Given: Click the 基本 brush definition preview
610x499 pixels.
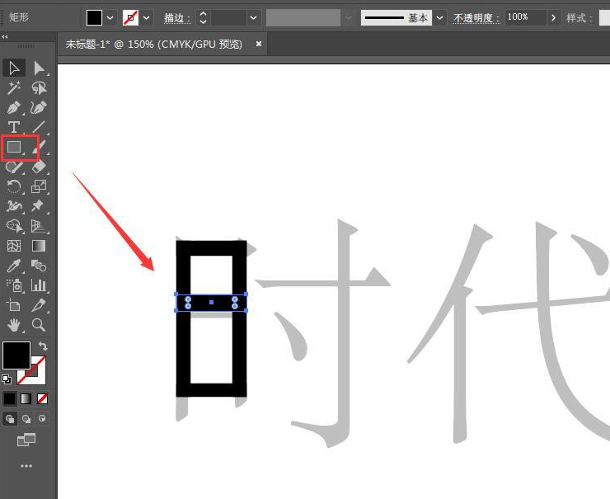Looking at the screenshot, I should point(396,18).
